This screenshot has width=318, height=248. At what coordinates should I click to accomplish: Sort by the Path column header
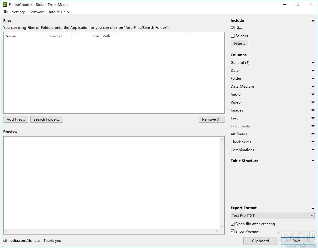[x=145, y=36]
